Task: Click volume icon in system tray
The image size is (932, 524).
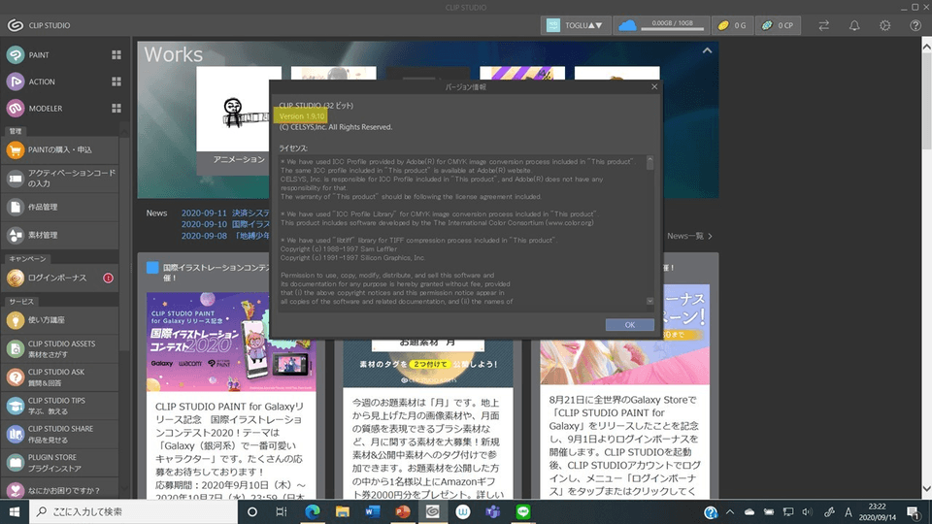Action: point(807,511)
